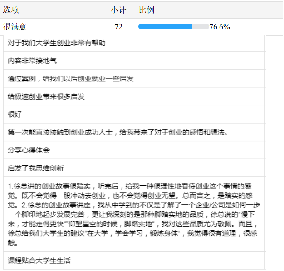
Task: Select the 很满意 option row label
Action: pyautogui.click(x=15, y=27)
